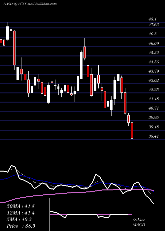Click the tall white candlestick peaking near 45.32
The image size is (165, 231).
[x=81, y=65]
